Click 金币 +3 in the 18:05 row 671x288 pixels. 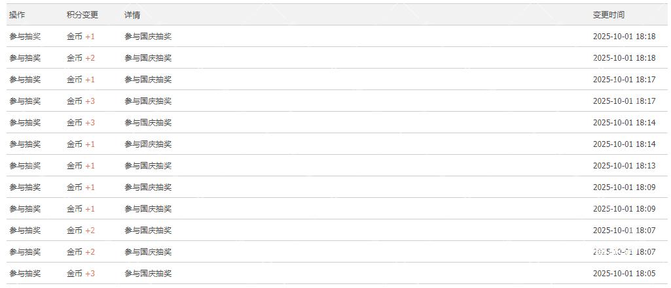pyautogui.click(x=81, y=274)
